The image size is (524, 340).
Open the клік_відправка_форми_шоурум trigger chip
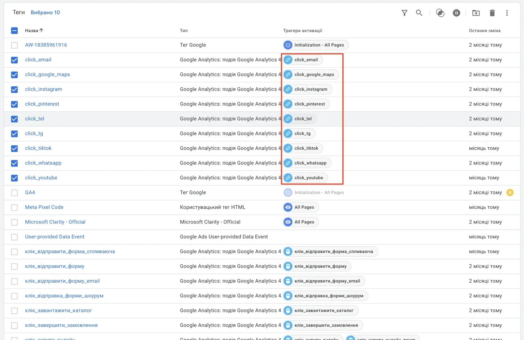tap(325, 295)
